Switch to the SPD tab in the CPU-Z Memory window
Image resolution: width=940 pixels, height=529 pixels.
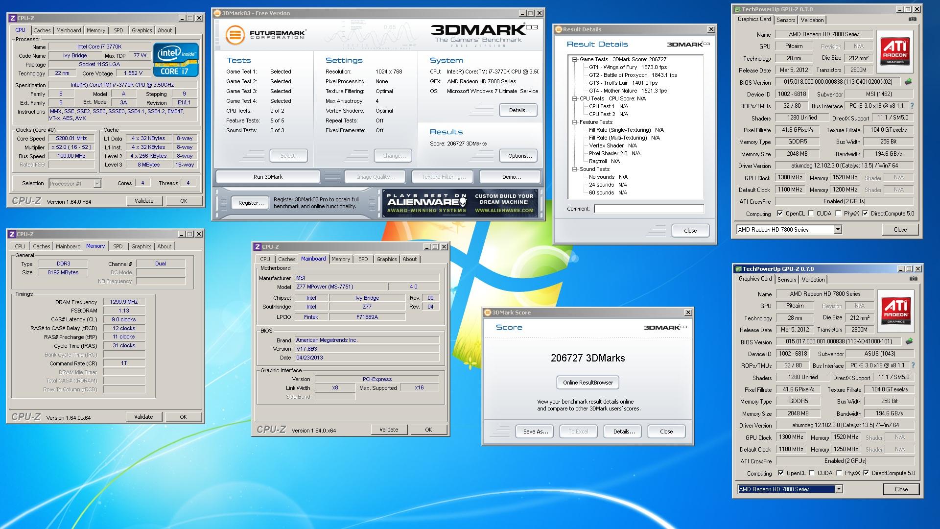(118, 246)
